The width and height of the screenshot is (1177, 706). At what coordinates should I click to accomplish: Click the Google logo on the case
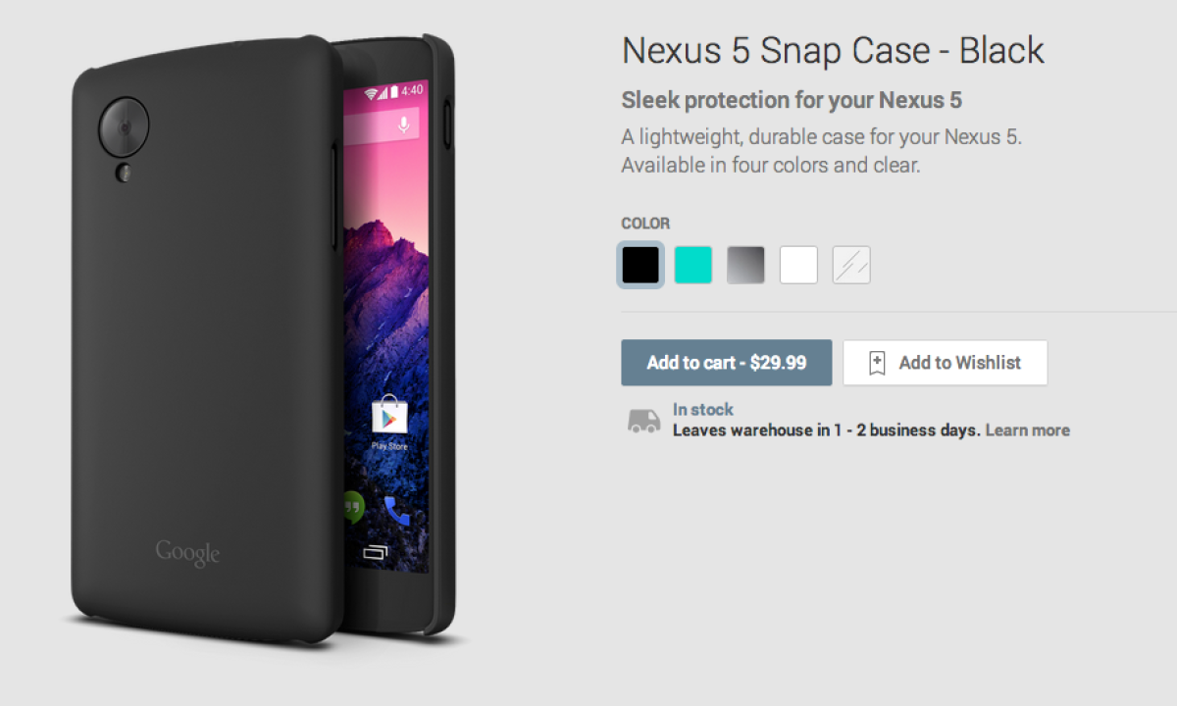pos(187,553)
